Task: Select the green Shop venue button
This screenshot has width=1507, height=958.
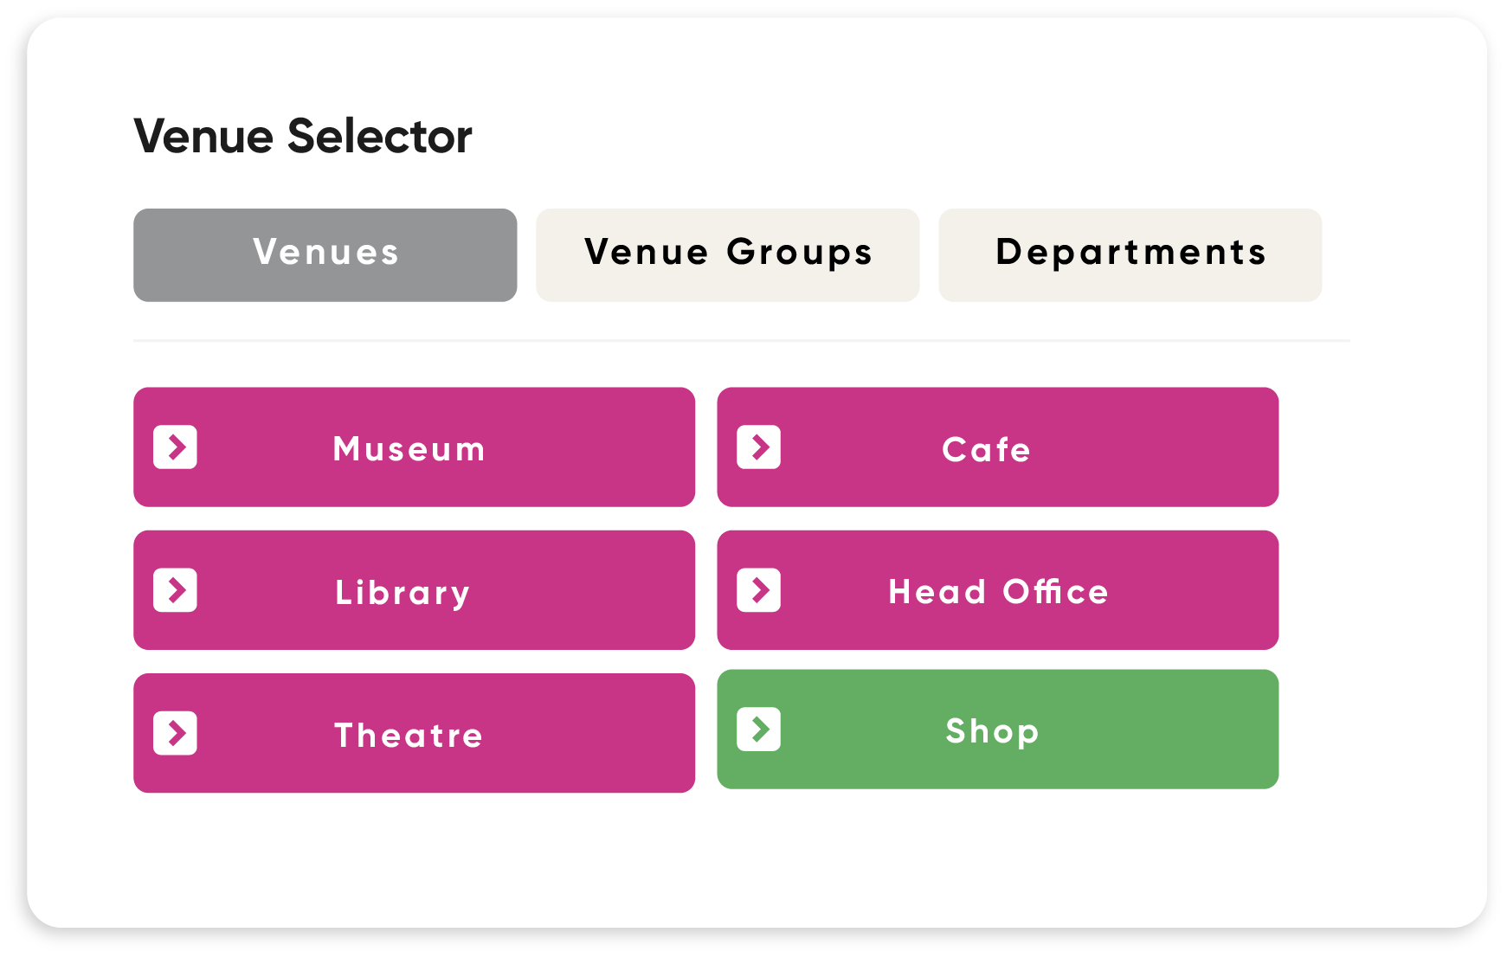Action: tap(997, 729)
